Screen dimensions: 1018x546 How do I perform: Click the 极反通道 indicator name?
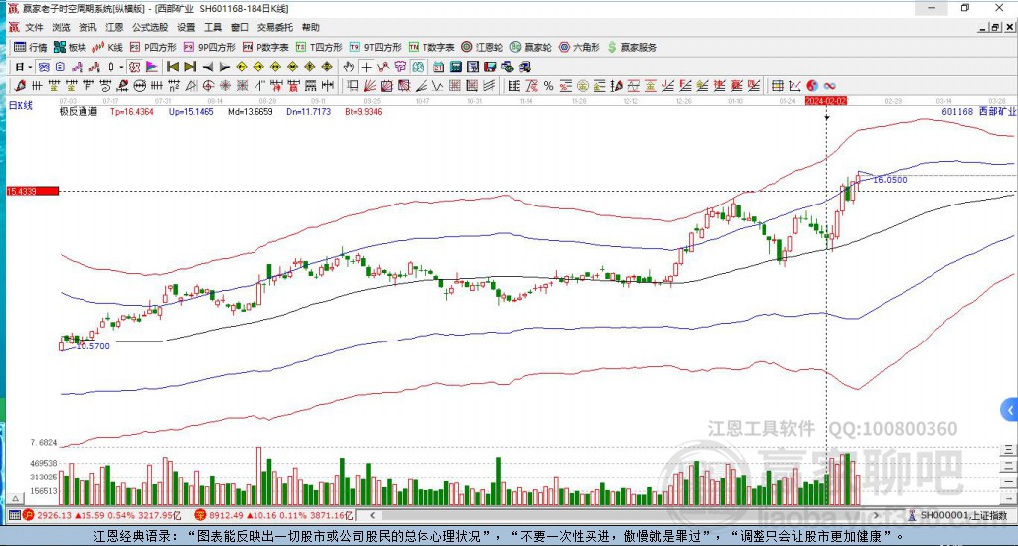coord(79,111)
